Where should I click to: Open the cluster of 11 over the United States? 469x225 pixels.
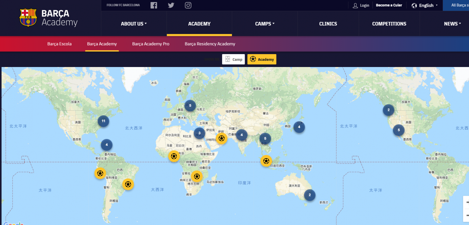tap(103, 121)
